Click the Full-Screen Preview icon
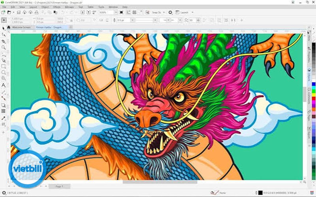Screen dimensions: 316x197 click(x=121, y=13)
